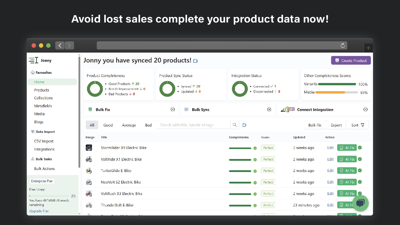
Task: Open the chat support bubble
Action: (360, 203)
